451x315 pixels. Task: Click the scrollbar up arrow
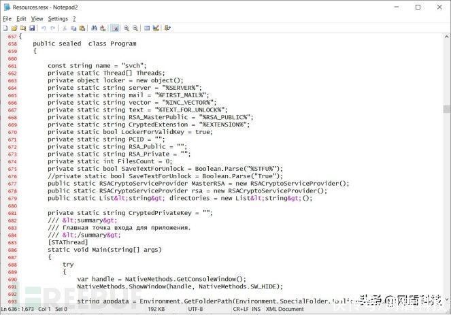pos(447,37)
